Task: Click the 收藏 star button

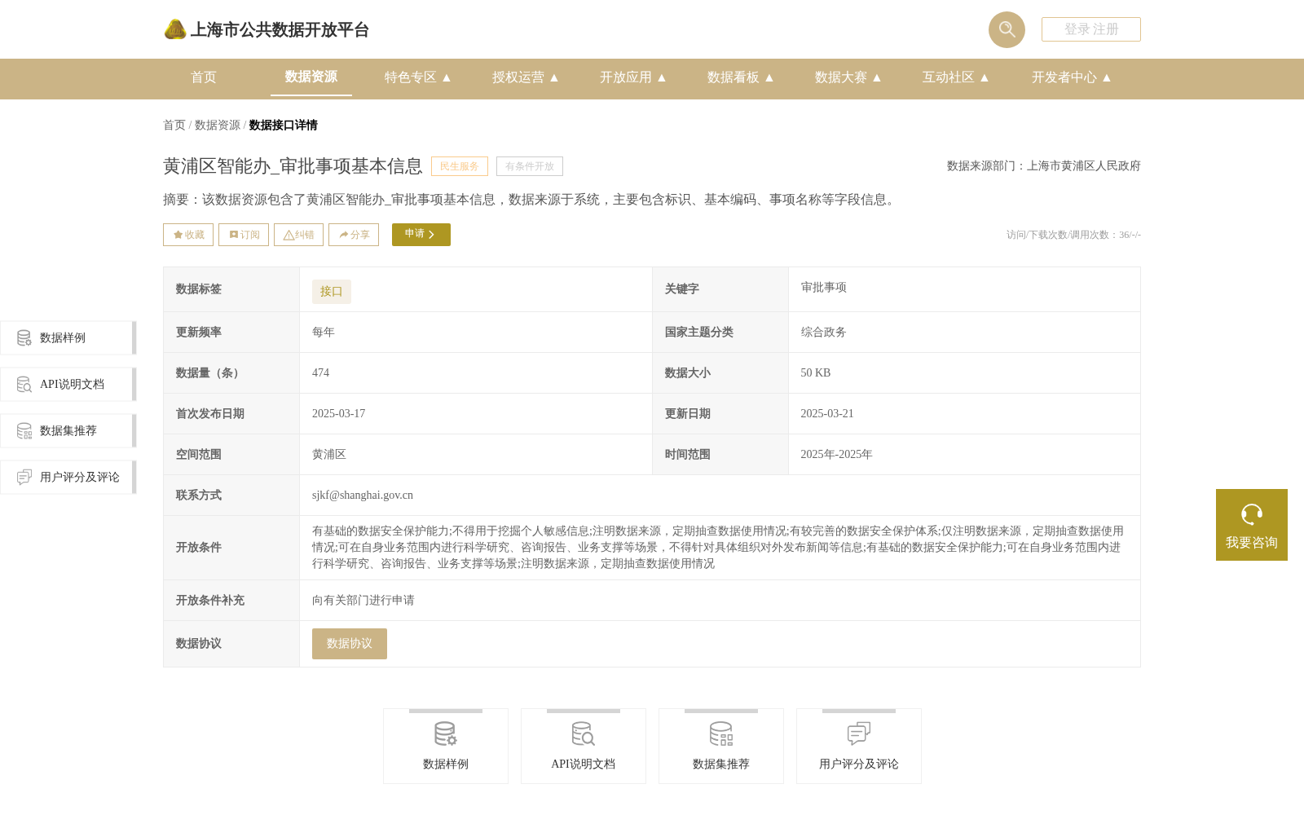Action: point(188,235)
